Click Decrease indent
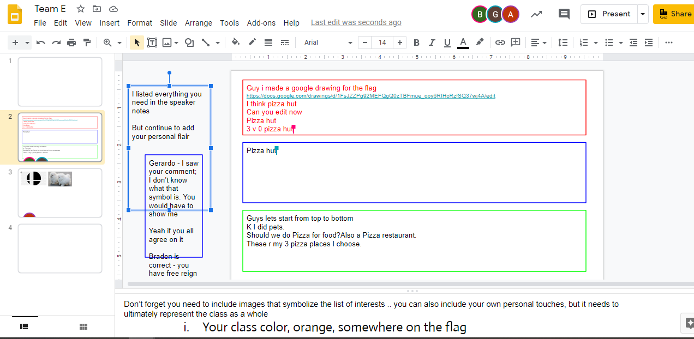The height and width of the screenshot is (339, 694). (633, 43)
